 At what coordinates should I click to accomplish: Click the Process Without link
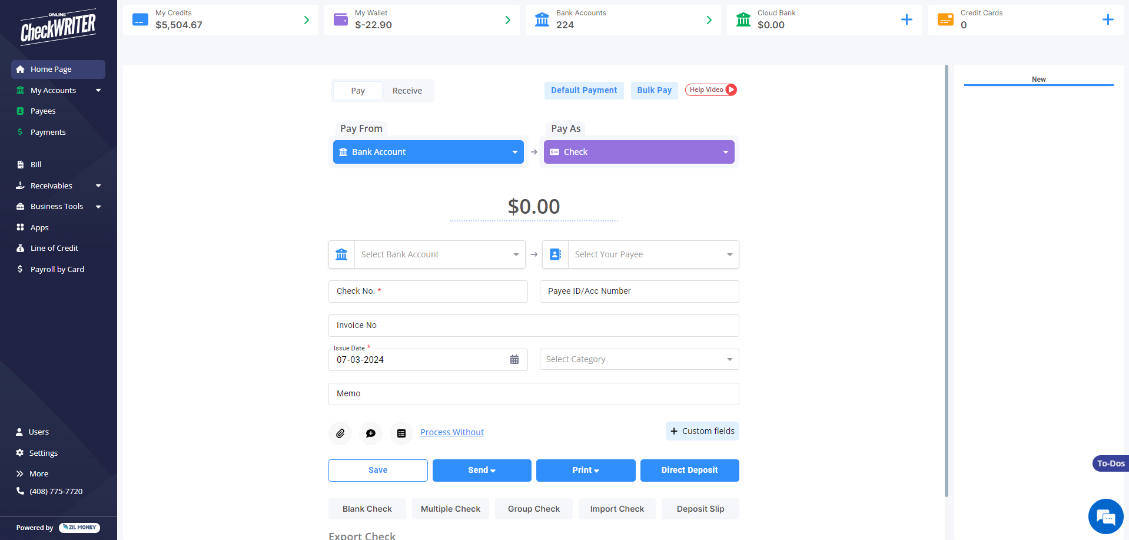pyautogui.click(x=451, y=432)
